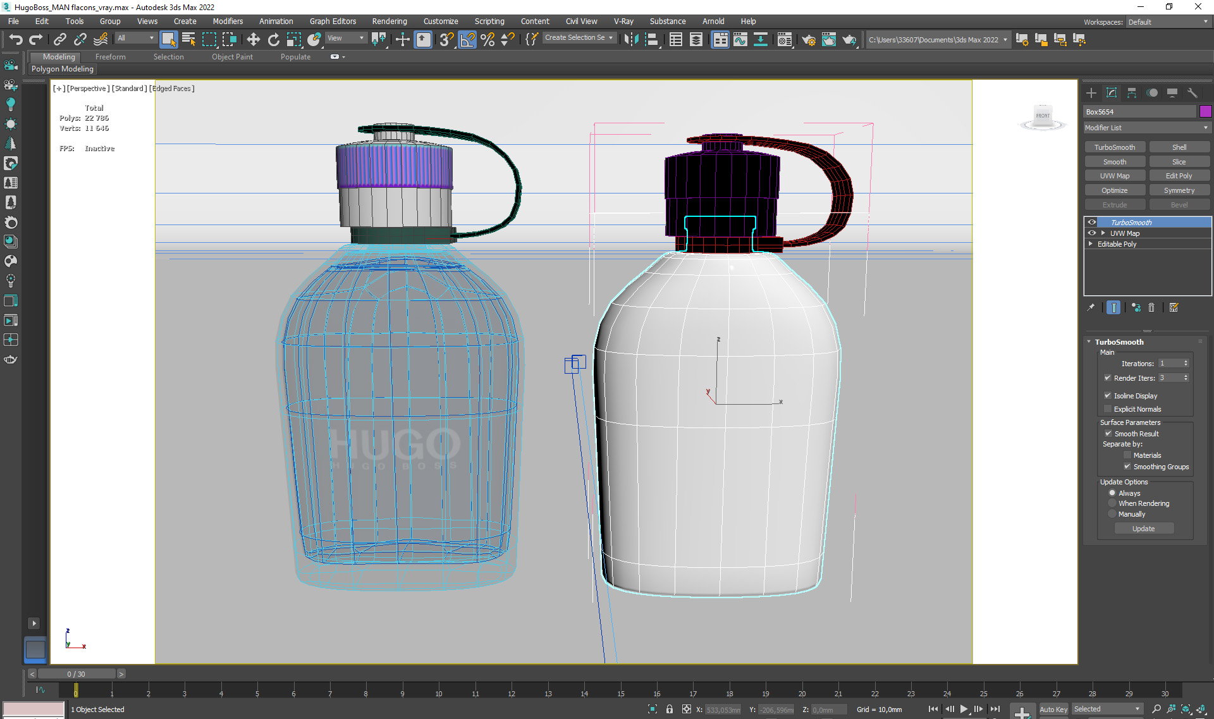Open the Utilities panel wrench tab
1214x719 pixels.
pyautogui.click(x=1193, y=93)
